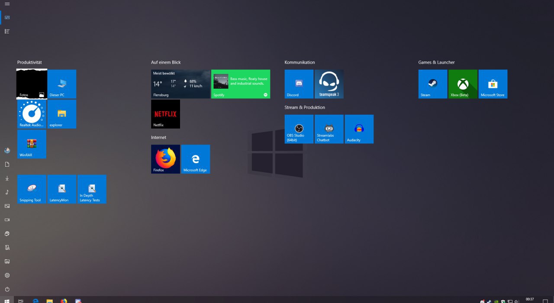This screenshot has height=303, width=554.
Task: Select the Auf einem Blick group heading
Action: tap(166, 62)
